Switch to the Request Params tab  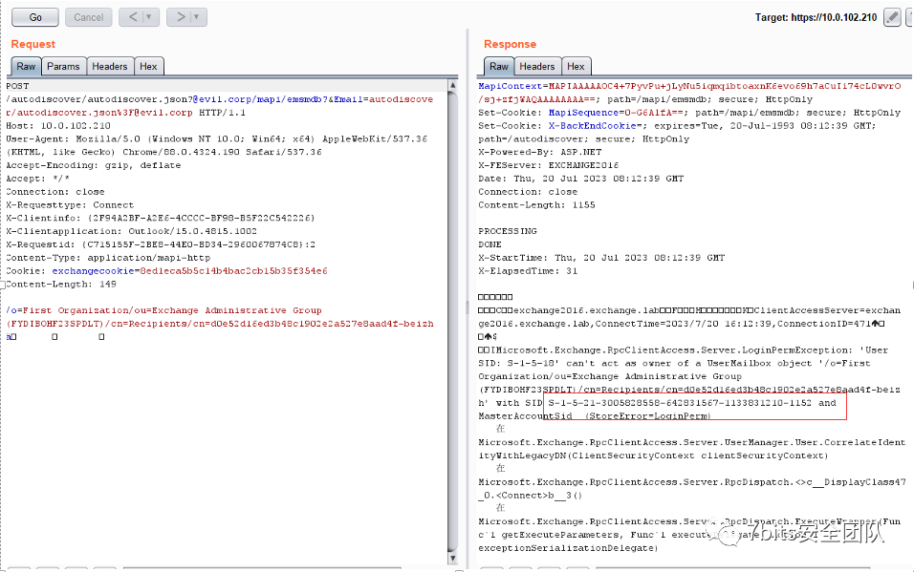pos(63,67)
